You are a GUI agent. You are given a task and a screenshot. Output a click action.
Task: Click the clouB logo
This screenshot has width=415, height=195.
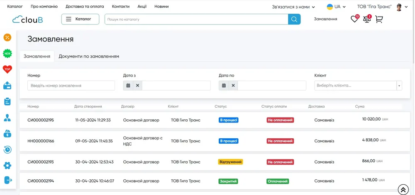(27, 19)
